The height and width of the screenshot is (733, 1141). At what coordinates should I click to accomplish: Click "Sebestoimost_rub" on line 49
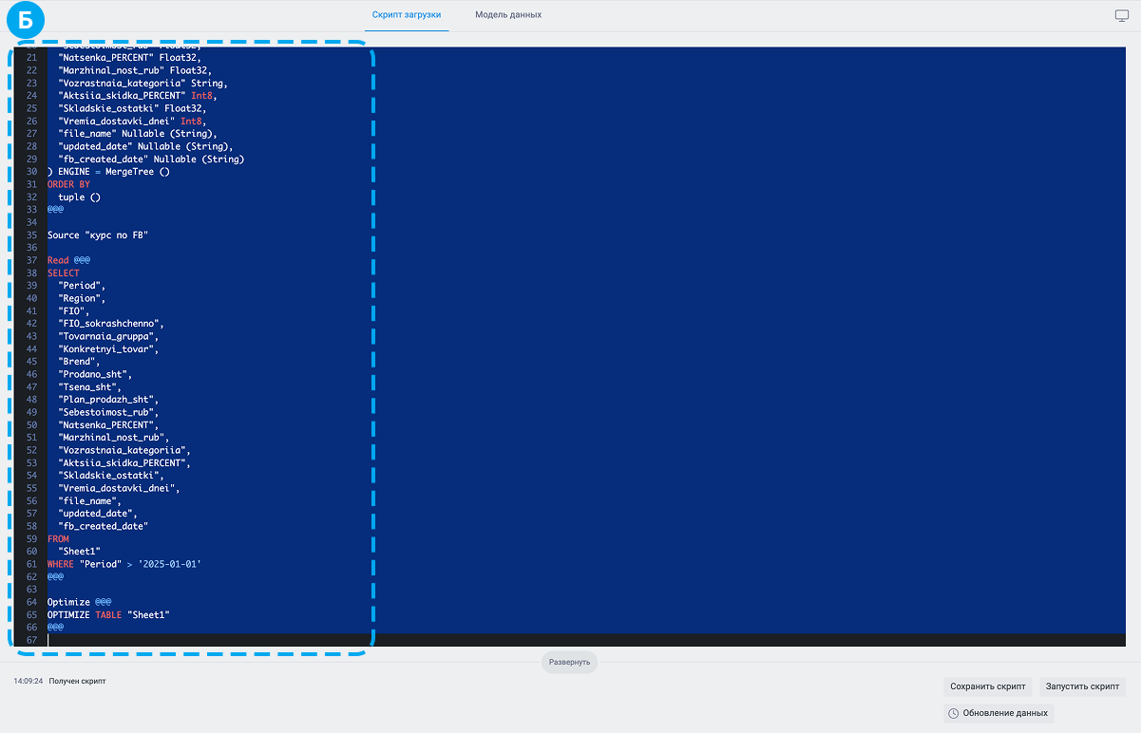pyautogui.click(x=108, y=412)
